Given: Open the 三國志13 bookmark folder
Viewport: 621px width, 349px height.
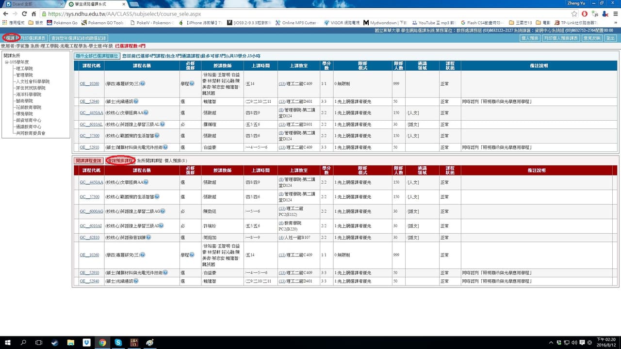Looking at the screenshot, I should (520, 22).
